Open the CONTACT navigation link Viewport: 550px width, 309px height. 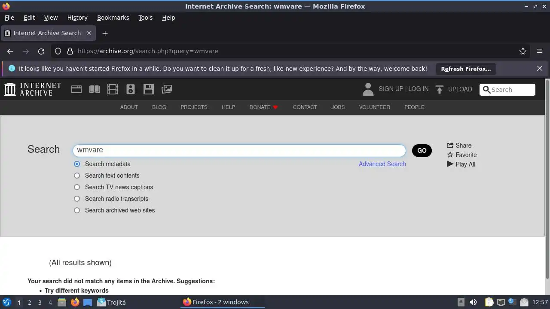coord(305,107)
